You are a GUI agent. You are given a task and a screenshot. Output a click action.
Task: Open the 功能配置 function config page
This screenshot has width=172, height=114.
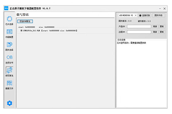9,34
